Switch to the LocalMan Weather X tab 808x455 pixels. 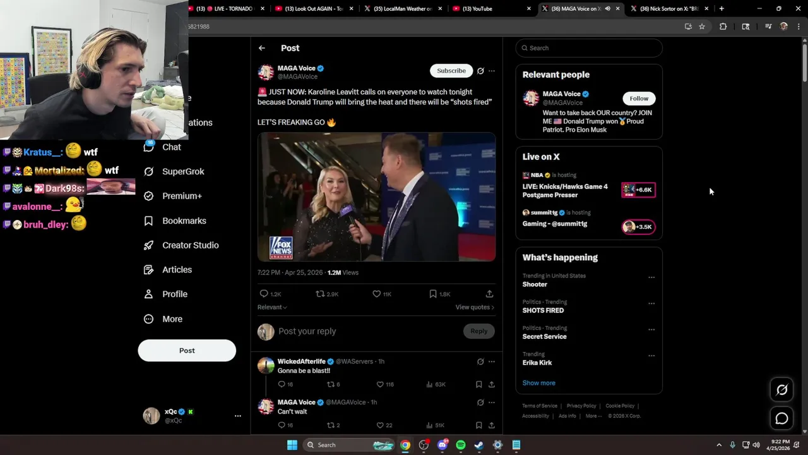click(x=401, y=9)
